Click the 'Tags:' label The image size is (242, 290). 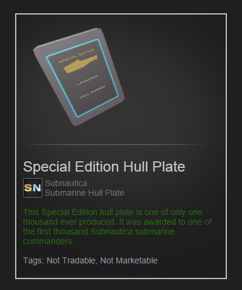(33, 260)
